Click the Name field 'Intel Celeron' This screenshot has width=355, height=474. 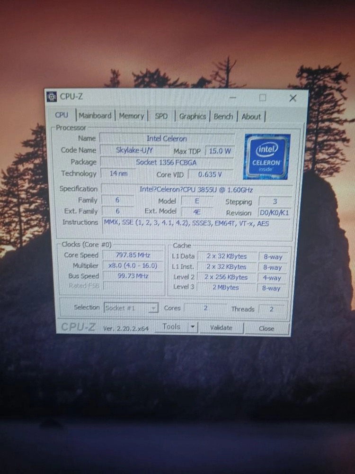pyautogui.click(x=167, y=138)
